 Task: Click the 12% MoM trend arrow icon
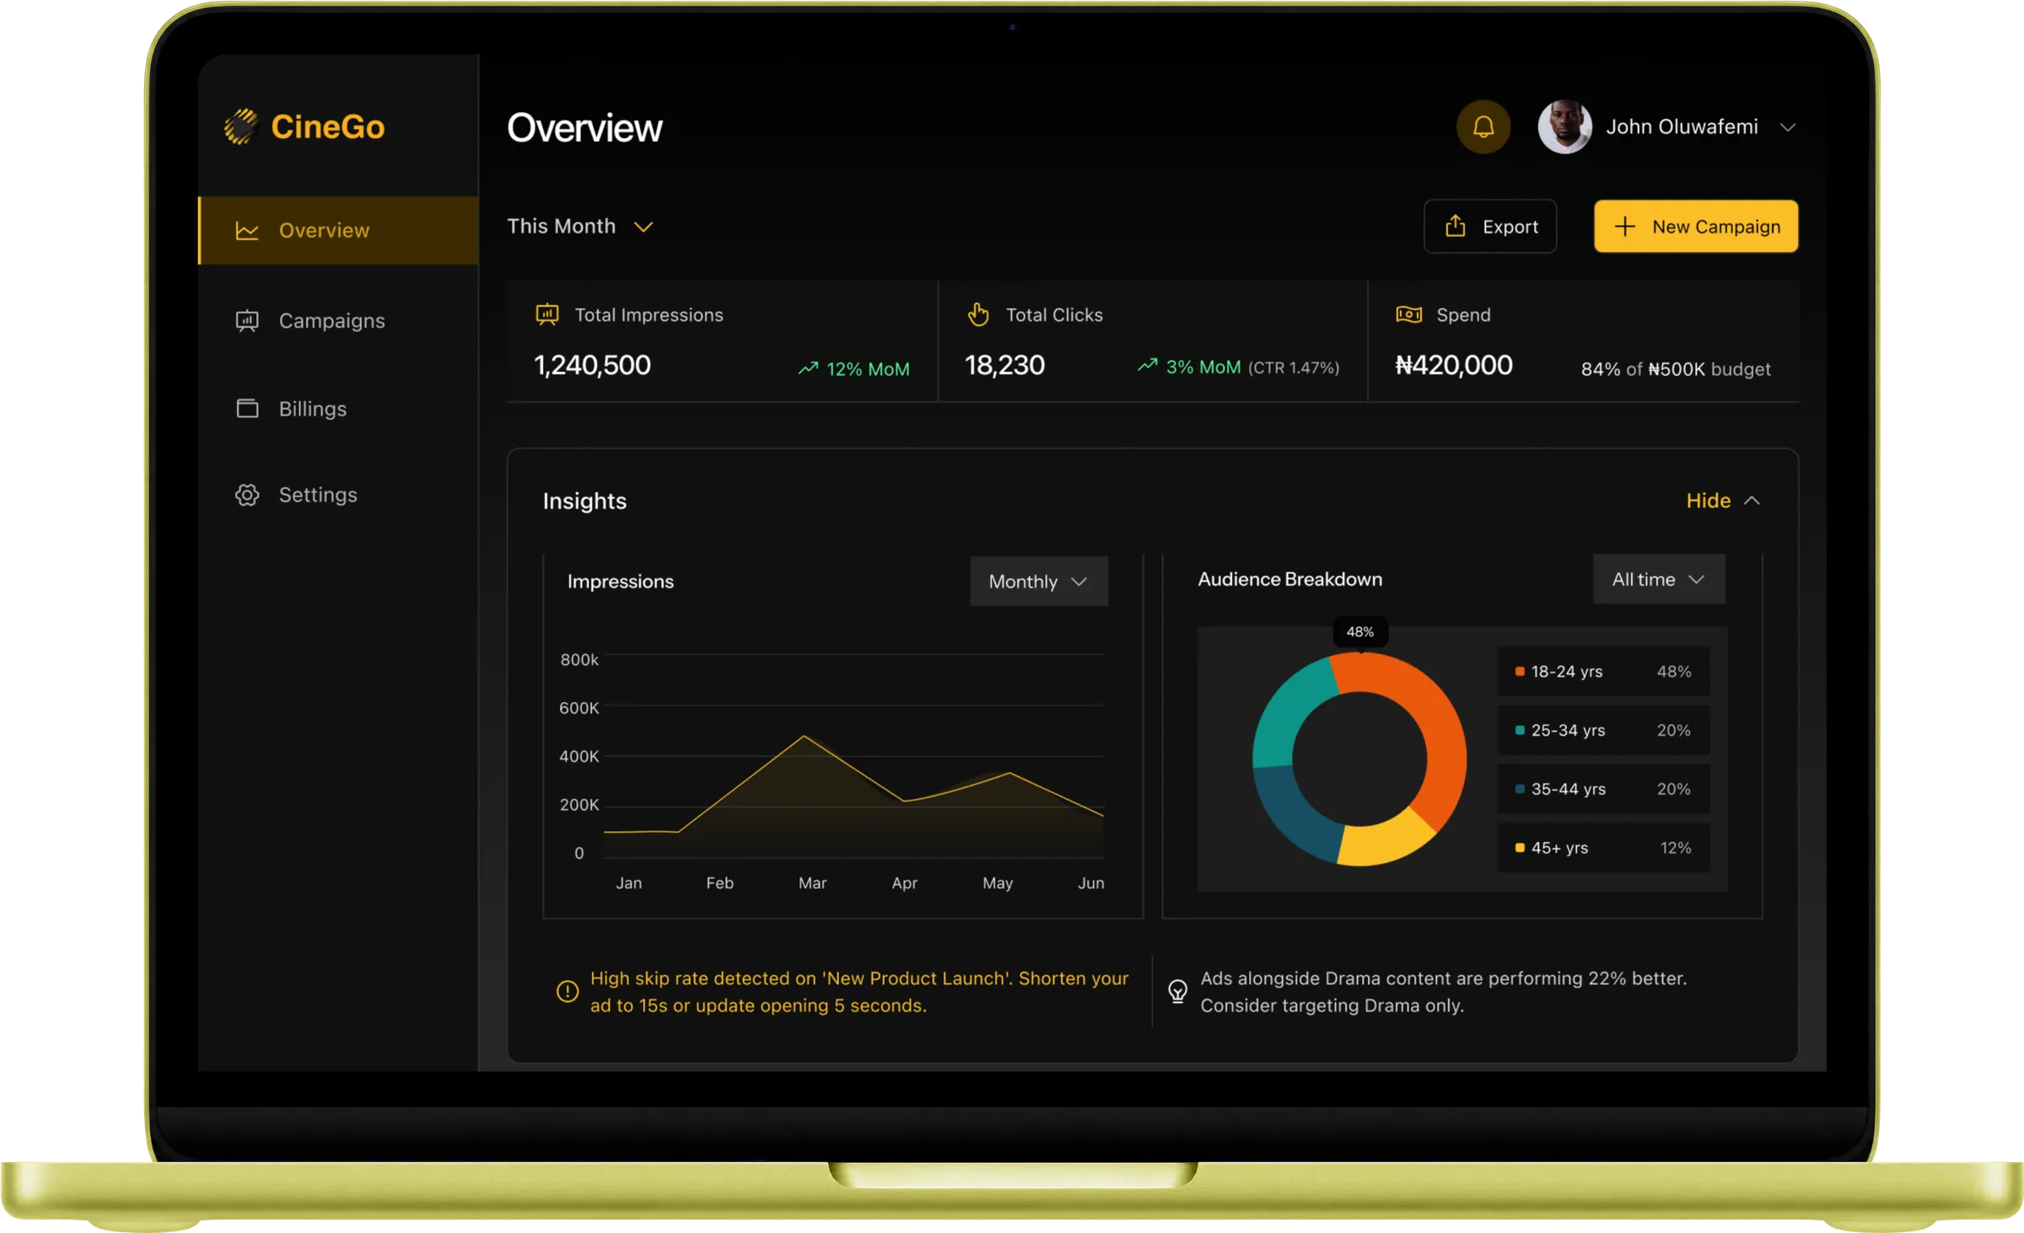[x=808, y=368]
